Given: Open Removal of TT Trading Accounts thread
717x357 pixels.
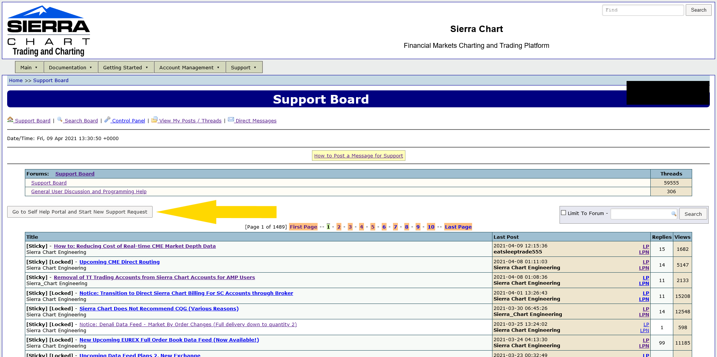Looking at the screenshot, I should click(154, 278).
